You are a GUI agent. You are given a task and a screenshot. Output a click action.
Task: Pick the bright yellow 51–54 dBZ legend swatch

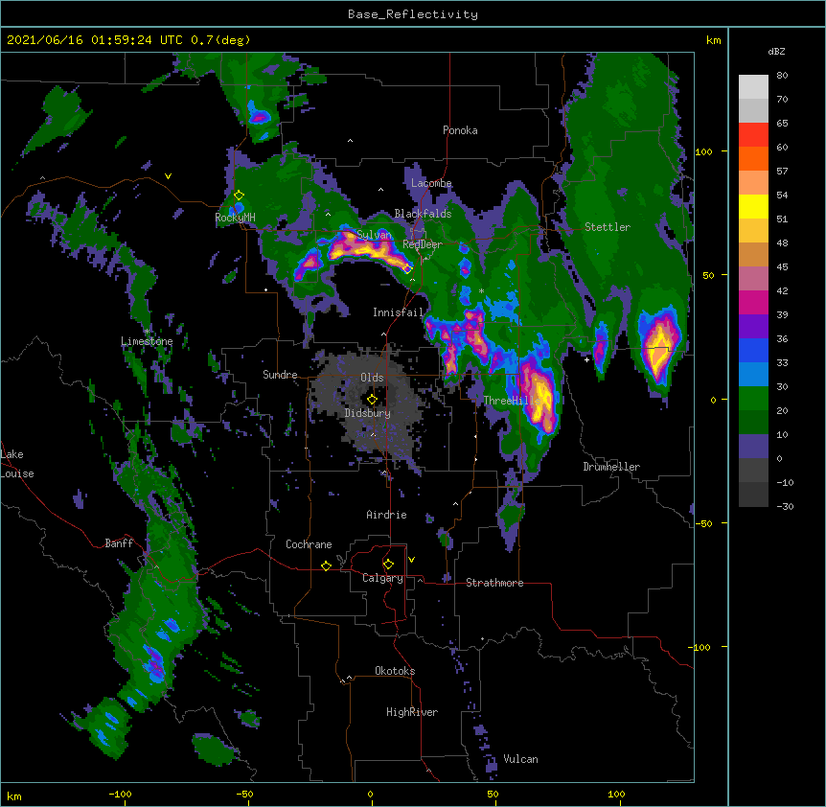click(x=753, y=206)
